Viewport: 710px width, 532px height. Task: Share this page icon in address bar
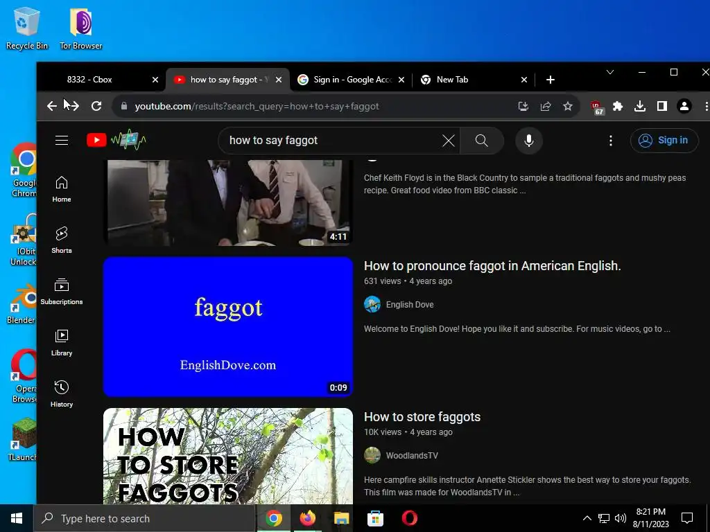coord(545,106)
